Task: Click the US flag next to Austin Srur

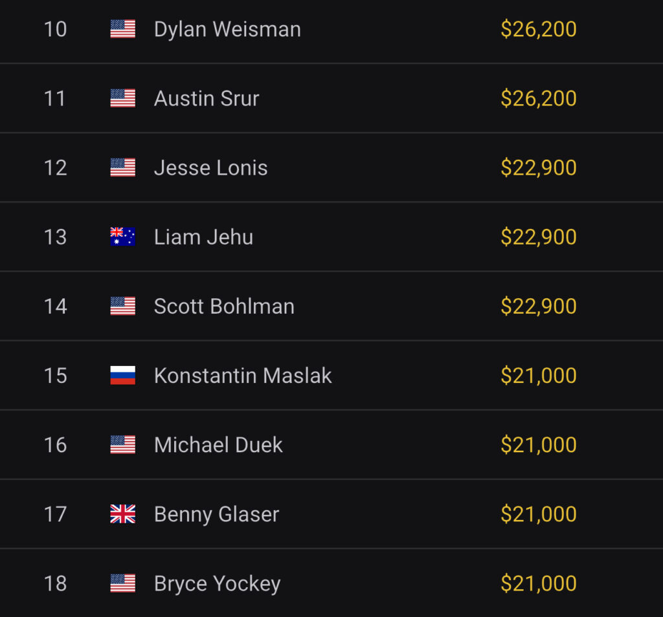Action: [122, 98]
